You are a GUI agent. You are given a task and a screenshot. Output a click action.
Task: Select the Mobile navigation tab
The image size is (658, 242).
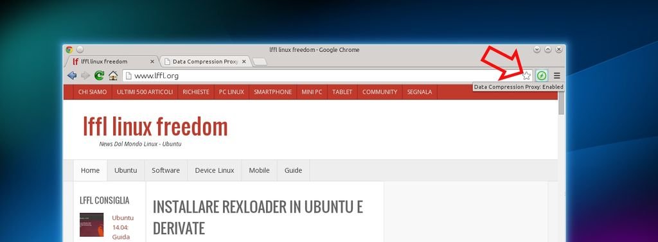point(260,170)
